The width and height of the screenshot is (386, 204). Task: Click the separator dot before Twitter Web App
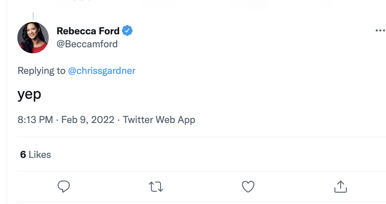119,120
